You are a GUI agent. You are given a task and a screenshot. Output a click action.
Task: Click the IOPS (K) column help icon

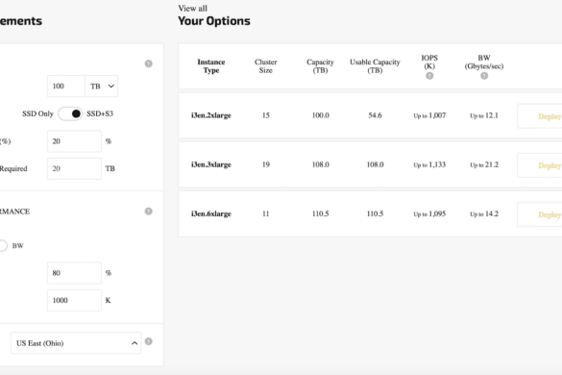[429, 76]
